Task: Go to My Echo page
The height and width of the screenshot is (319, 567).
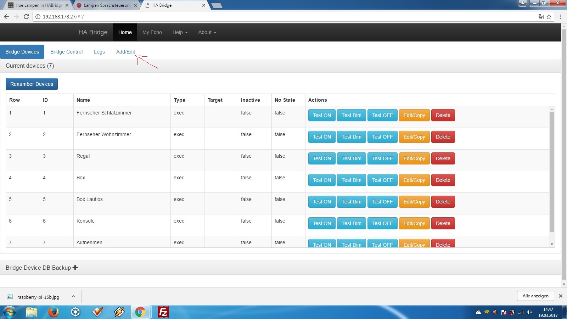Action: point(152,32)
